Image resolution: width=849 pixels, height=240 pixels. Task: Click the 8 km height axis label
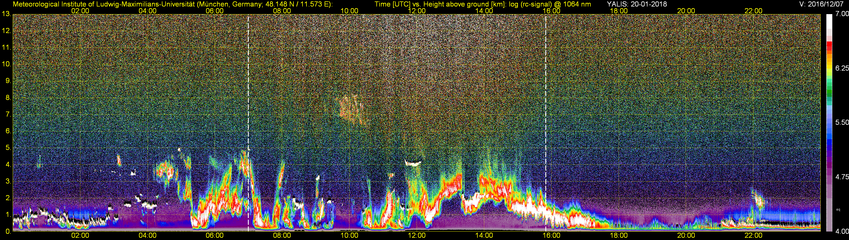(8, 98)
